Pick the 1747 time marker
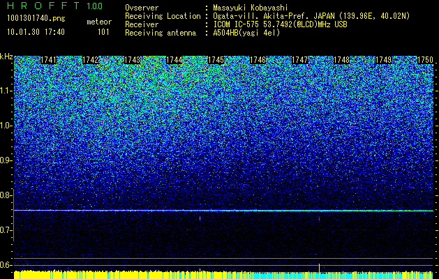The image size is (439, 279). point(300,60)
